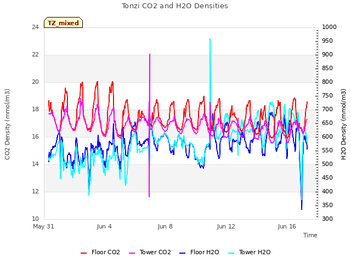
Task: Click the 650 value on right axis
Action: 327,123
